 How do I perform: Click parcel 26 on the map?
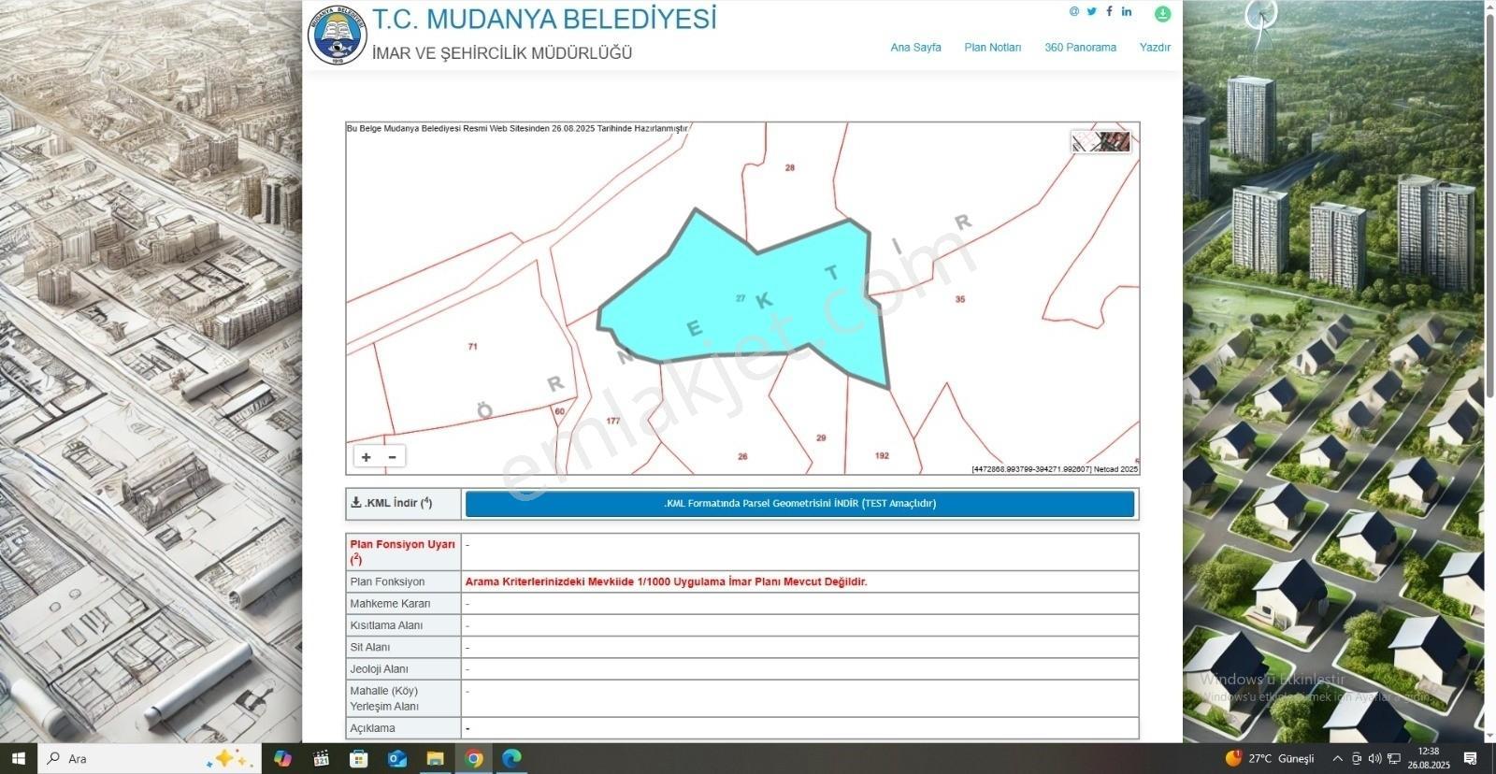pos(742,457)
